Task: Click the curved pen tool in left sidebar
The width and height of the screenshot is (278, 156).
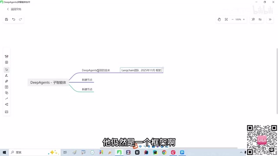Action: click(7, 75)
